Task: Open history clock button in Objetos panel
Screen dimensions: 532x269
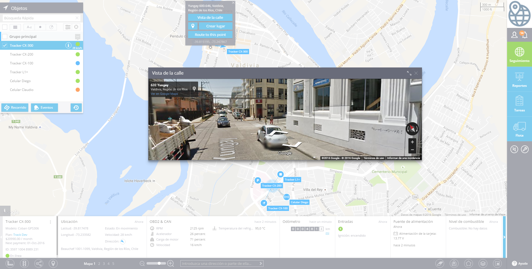Action: 76,108
